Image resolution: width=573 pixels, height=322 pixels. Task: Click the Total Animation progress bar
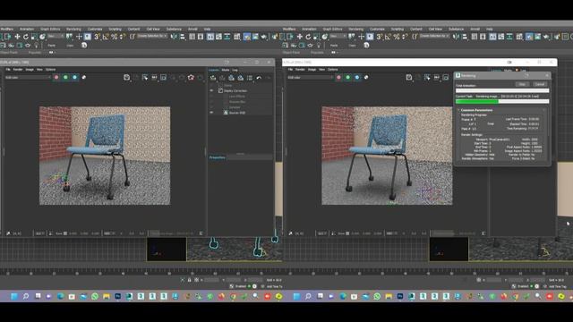click(502, 90)
